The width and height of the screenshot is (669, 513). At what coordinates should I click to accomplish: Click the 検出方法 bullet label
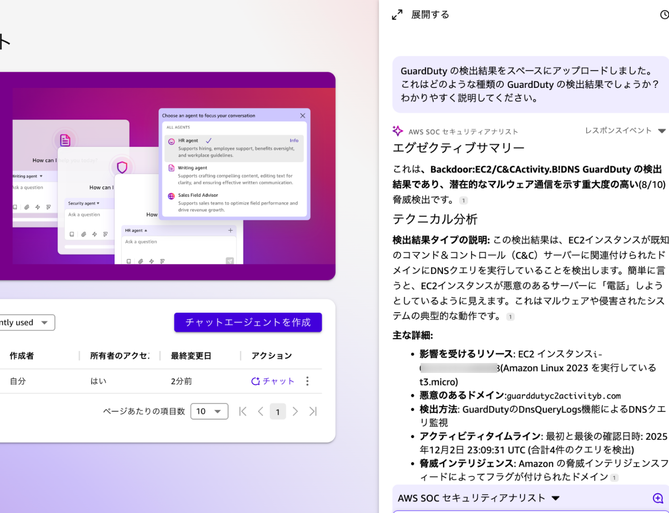tap(438, 410)
